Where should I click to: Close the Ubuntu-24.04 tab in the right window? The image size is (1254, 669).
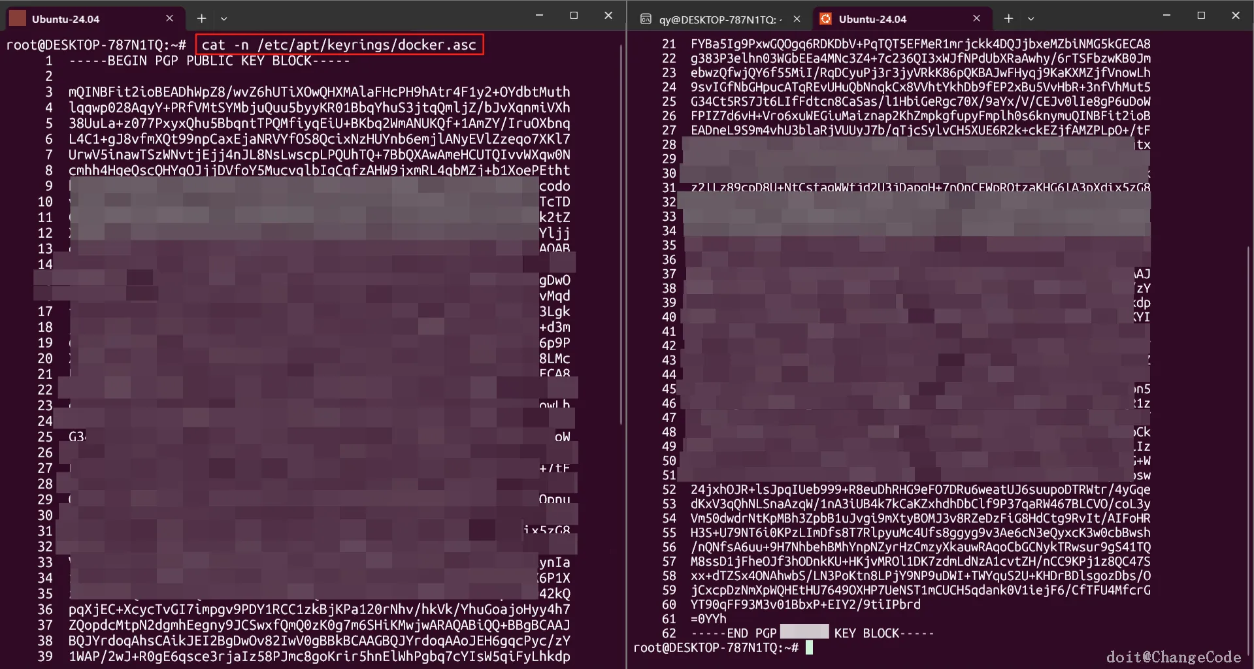[976, 18]
